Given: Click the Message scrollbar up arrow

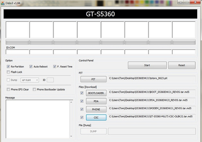Looking at the screenshot, I should tap(71, 102).
